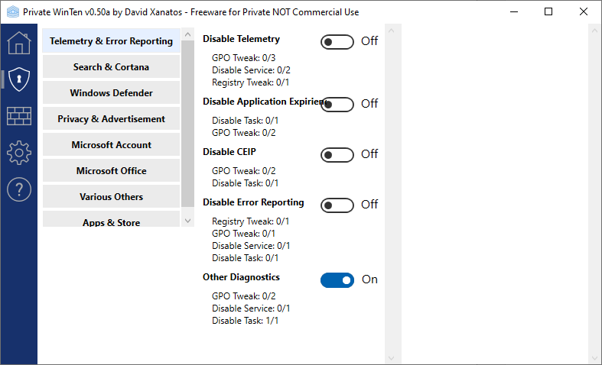Click the Private WinTen title bar app icon

[12, 12]
